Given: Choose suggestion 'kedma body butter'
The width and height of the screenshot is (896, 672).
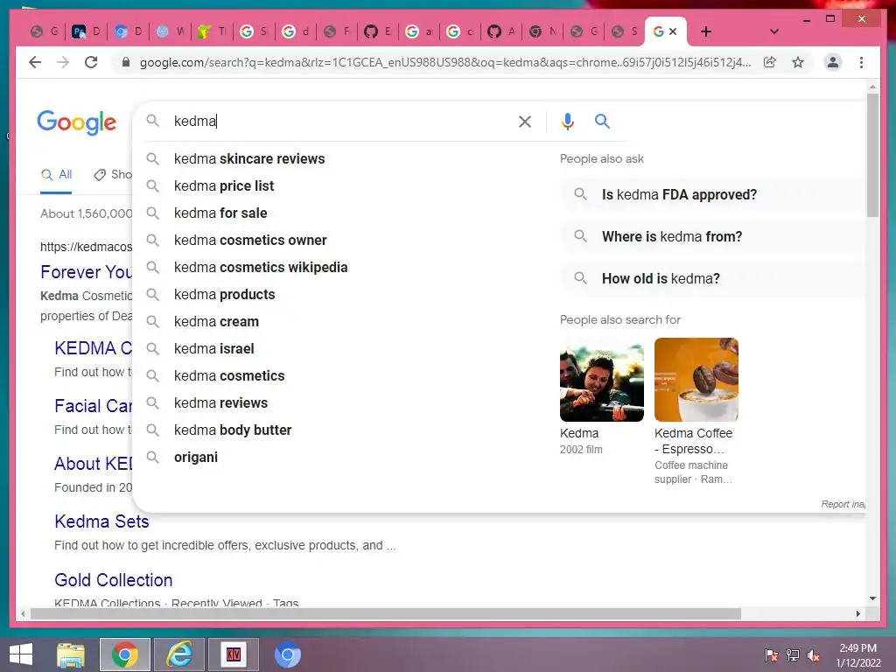Looking at the screenshot, I should 233,430.
